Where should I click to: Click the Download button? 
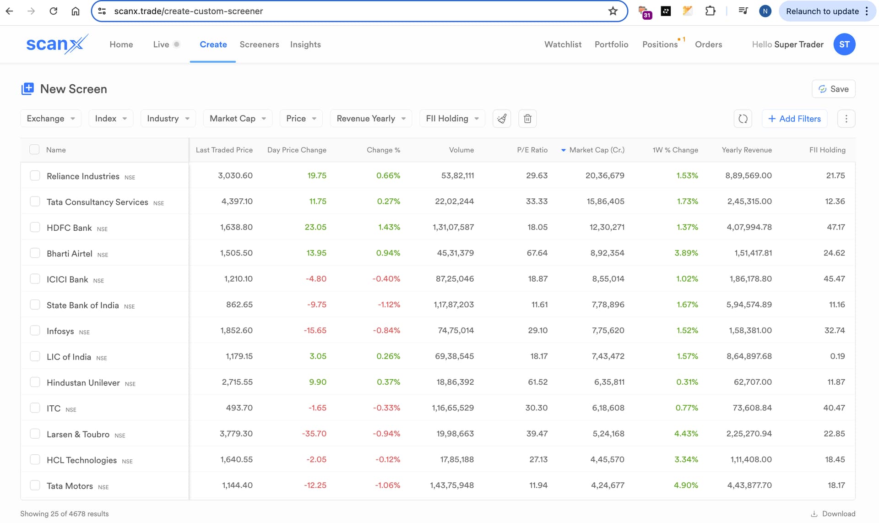click(x=833, y=514)
